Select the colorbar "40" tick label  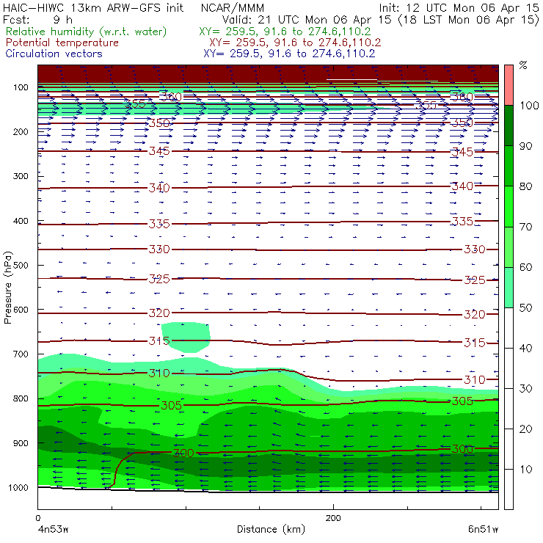(525, 348)
